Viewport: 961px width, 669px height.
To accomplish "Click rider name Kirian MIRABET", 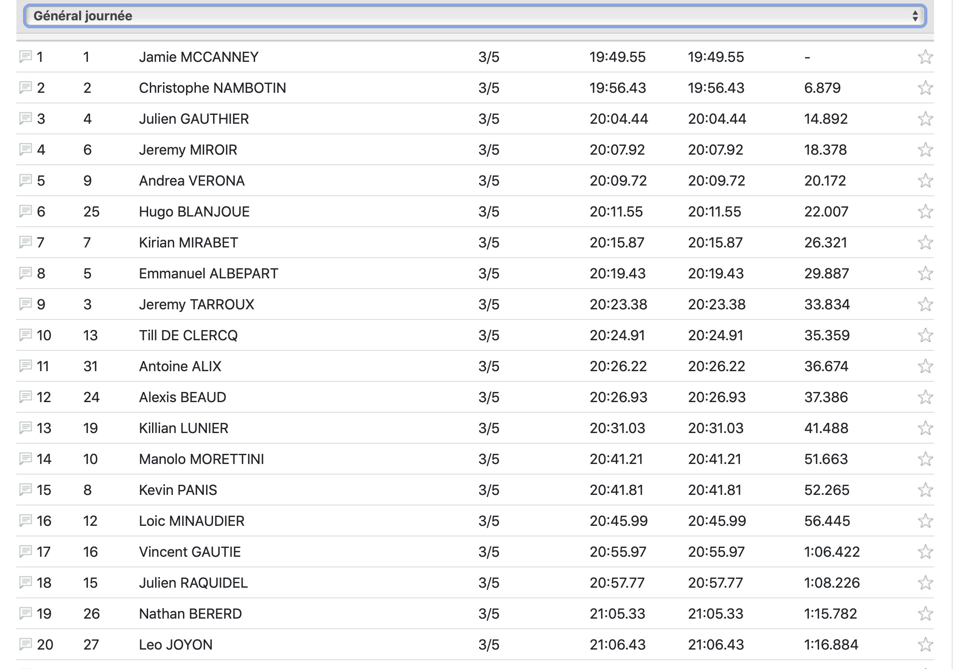I will 188,243.
